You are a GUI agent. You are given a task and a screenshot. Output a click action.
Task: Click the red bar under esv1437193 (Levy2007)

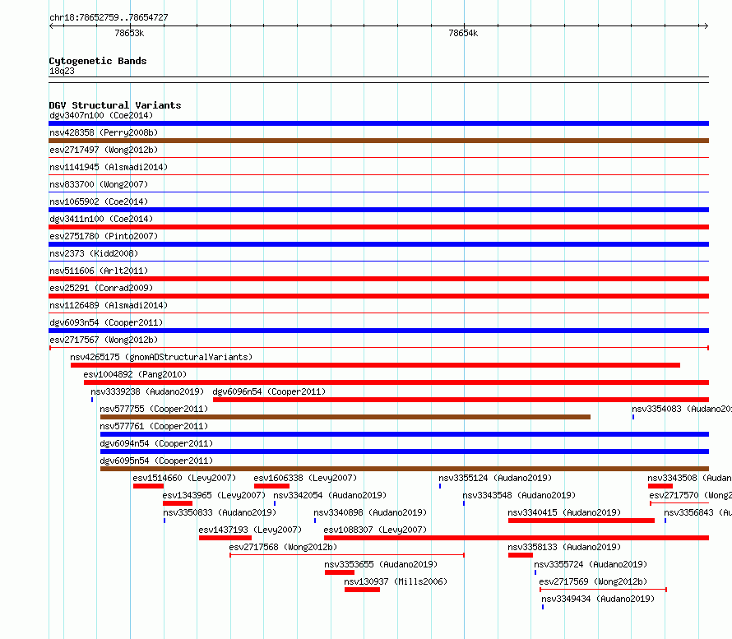coord(225,538)
